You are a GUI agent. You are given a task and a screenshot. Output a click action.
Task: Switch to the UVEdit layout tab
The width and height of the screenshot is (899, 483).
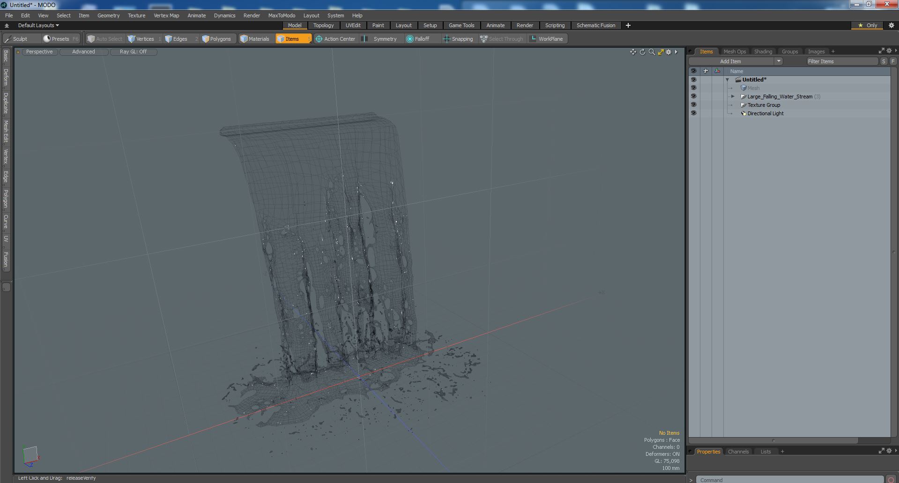[353, 25]
